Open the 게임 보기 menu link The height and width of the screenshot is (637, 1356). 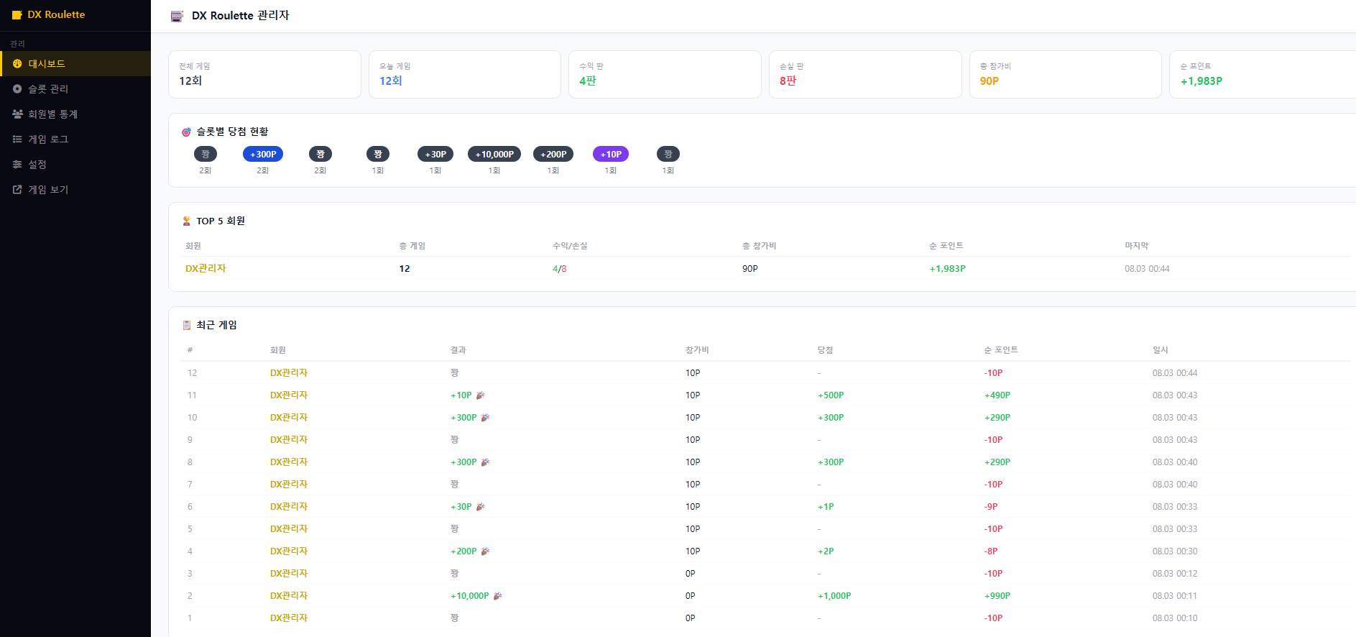[x=75, y=190]
